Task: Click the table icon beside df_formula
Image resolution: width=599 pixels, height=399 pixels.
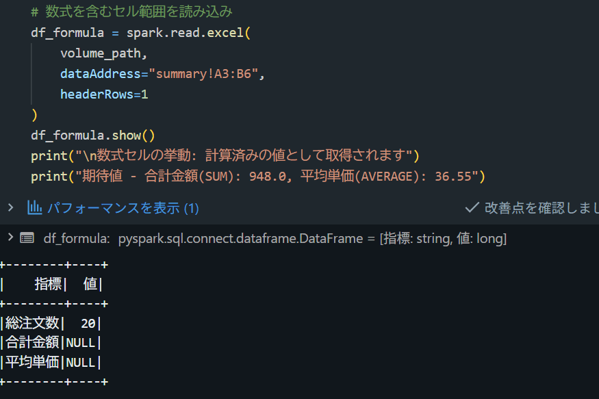Action: 27,238
